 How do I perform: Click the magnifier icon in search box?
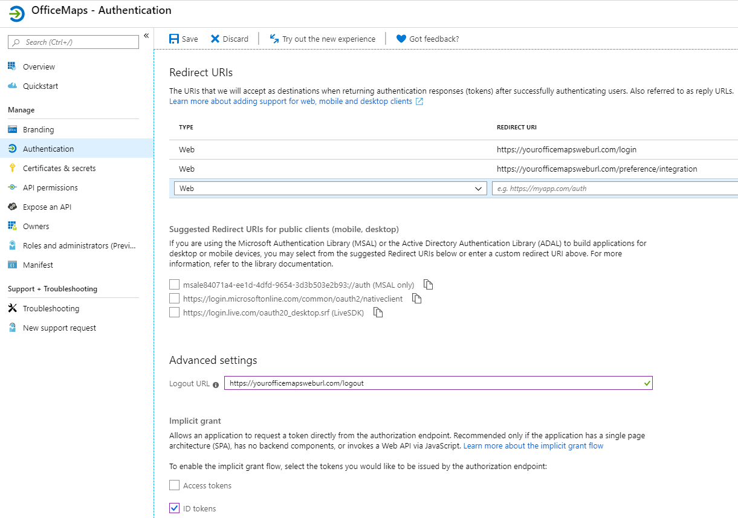pyautogui.click(x=15, y=42)
